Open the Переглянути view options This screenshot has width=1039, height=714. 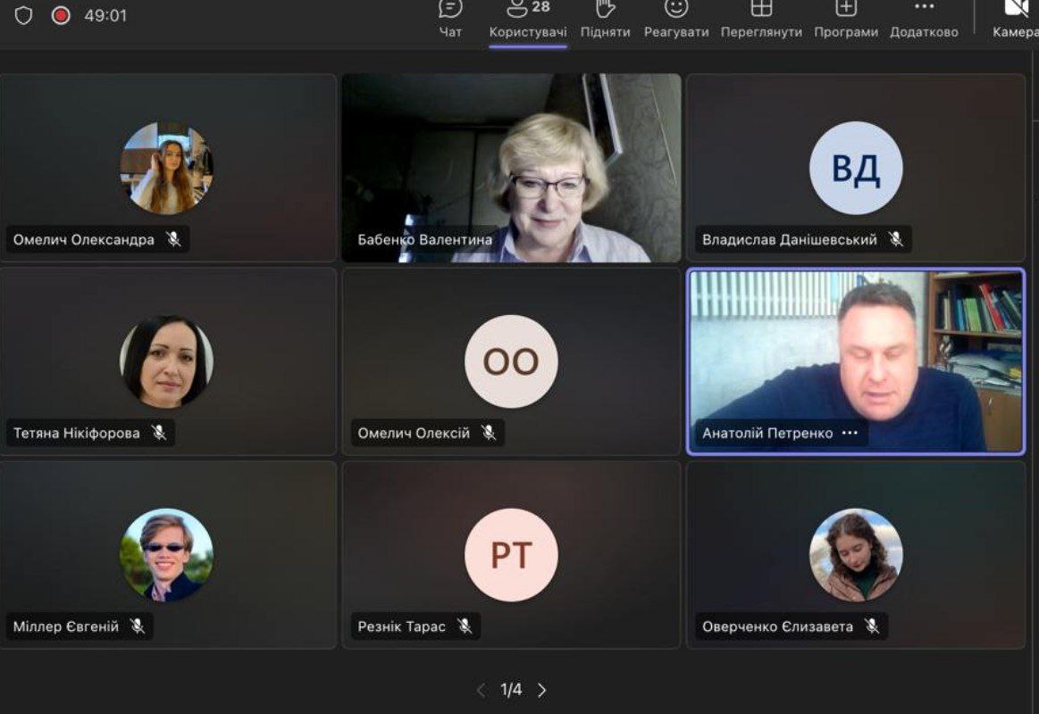[x=761, y=20]
